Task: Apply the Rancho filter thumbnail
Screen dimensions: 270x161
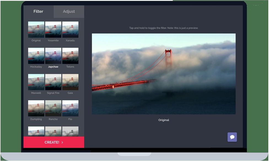Action: 53,108
